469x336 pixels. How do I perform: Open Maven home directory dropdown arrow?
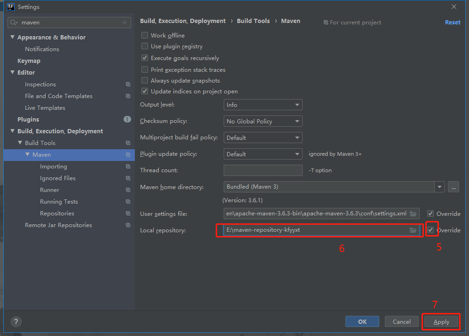(x=439, y=187)
